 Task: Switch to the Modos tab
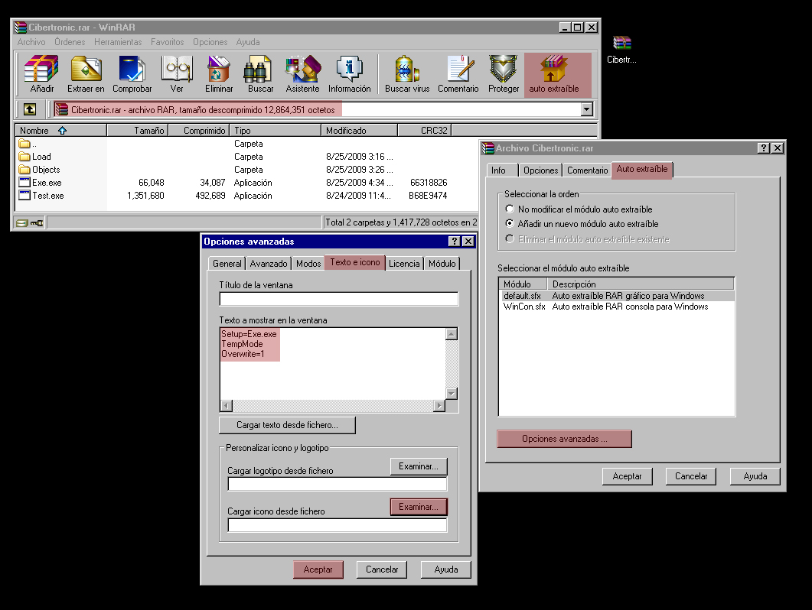coord(308,264)
